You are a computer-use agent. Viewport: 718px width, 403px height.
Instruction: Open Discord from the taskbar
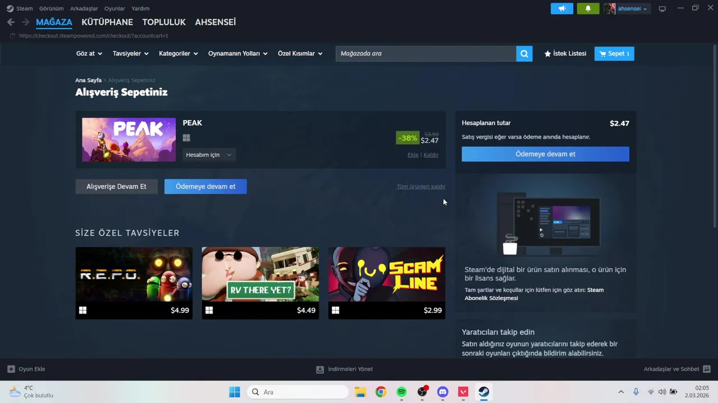pos(443,392)
